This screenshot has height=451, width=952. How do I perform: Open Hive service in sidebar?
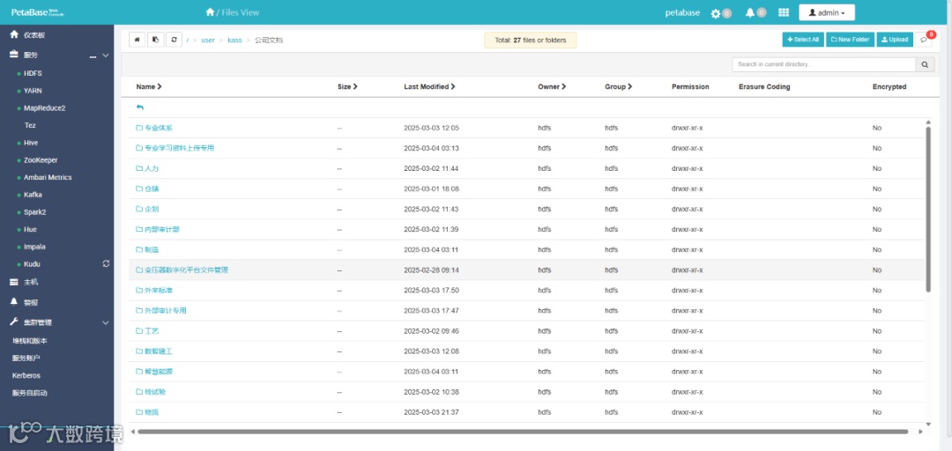(30, 143)
